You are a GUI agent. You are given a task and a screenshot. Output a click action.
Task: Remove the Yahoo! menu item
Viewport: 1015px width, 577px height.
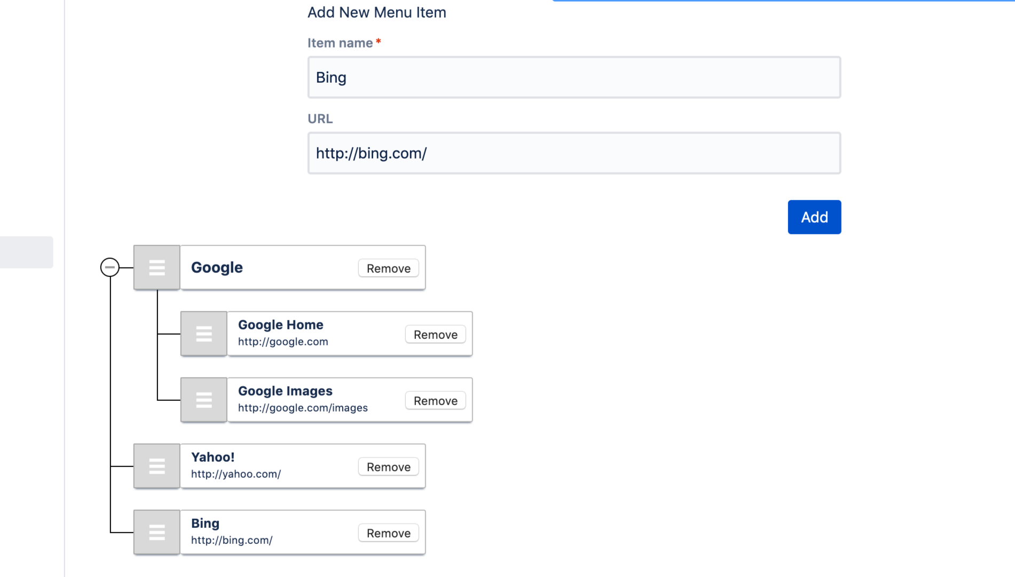pyautogui.click(x=388, y=467)
